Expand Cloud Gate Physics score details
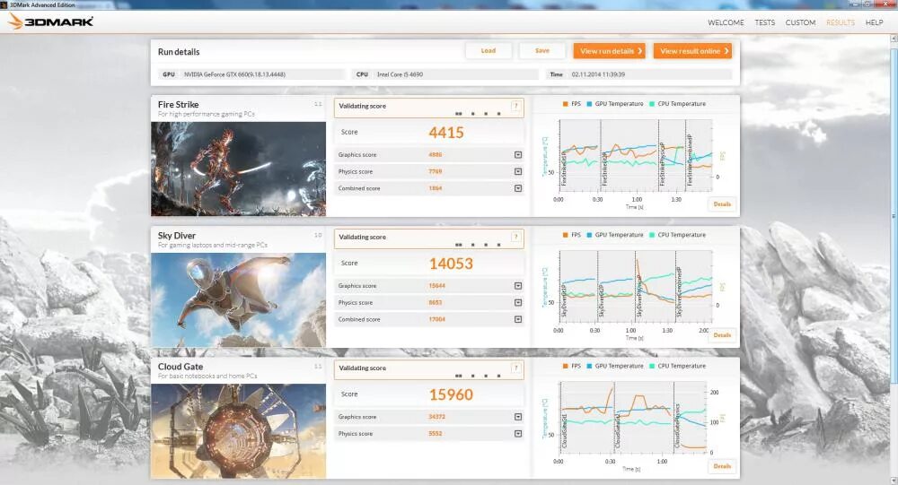Viewport: 898px width, 485px height. [x=518, y=434]
